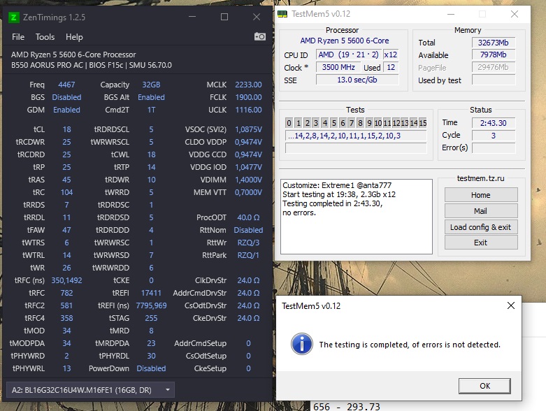
Task: Click Load config & exit button
Action: click(x=481, y=227)
